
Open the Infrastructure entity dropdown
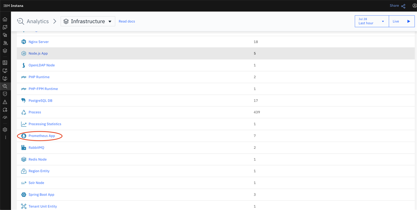coord(88,21)
